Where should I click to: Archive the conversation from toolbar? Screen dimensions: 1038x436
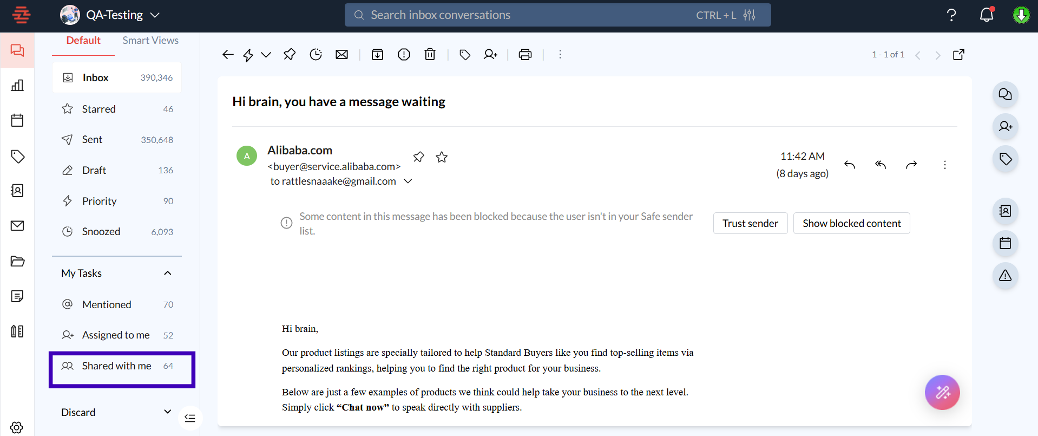377,55
